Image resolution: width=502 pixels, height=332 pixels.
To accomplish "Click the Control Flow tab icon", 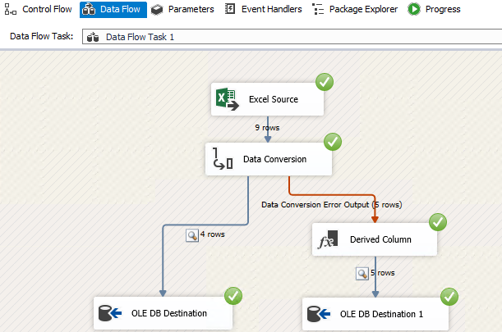I will tap(11, 9).
